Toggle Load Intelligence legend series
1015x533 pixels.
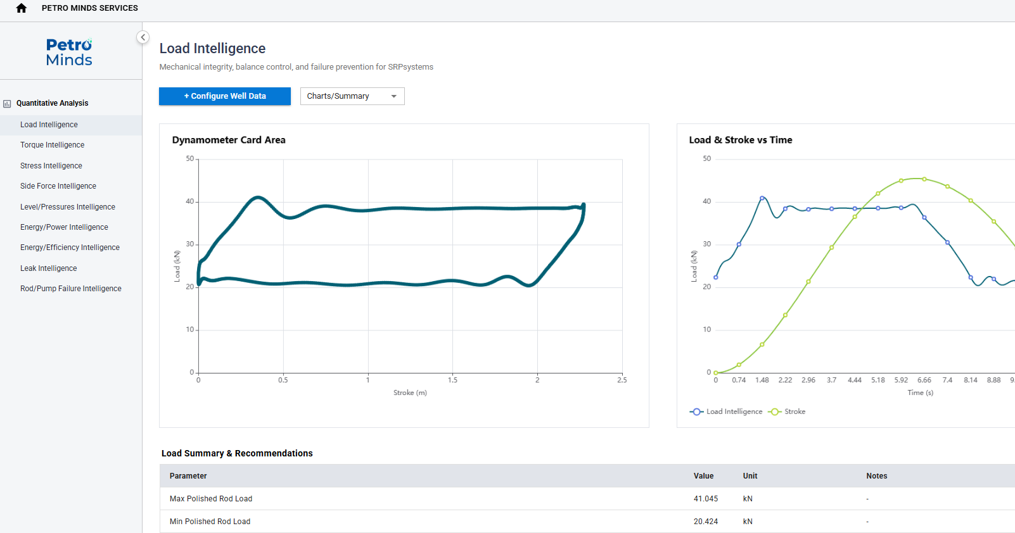point(727,411)
